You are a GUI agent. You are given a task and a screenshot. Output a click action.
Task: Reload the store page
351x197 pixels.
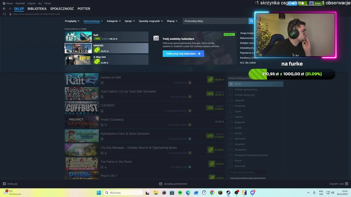[4, 14]
